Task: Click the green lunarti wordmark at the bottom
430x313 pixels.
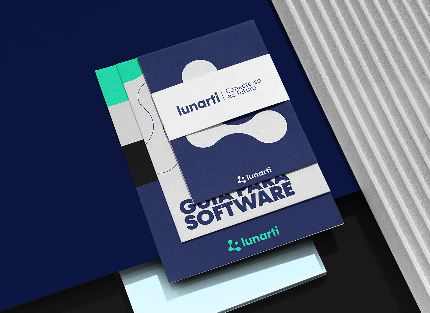Action: (x=260, y=237)
